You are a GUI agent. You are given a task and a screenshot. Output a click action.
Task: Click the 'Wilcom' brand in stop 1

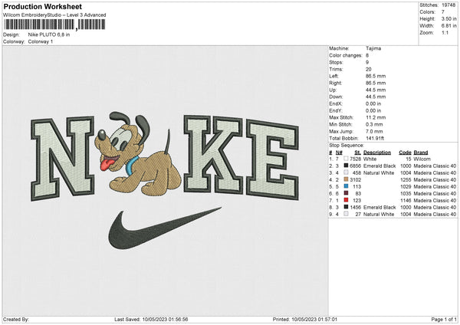tap(422, 159)
